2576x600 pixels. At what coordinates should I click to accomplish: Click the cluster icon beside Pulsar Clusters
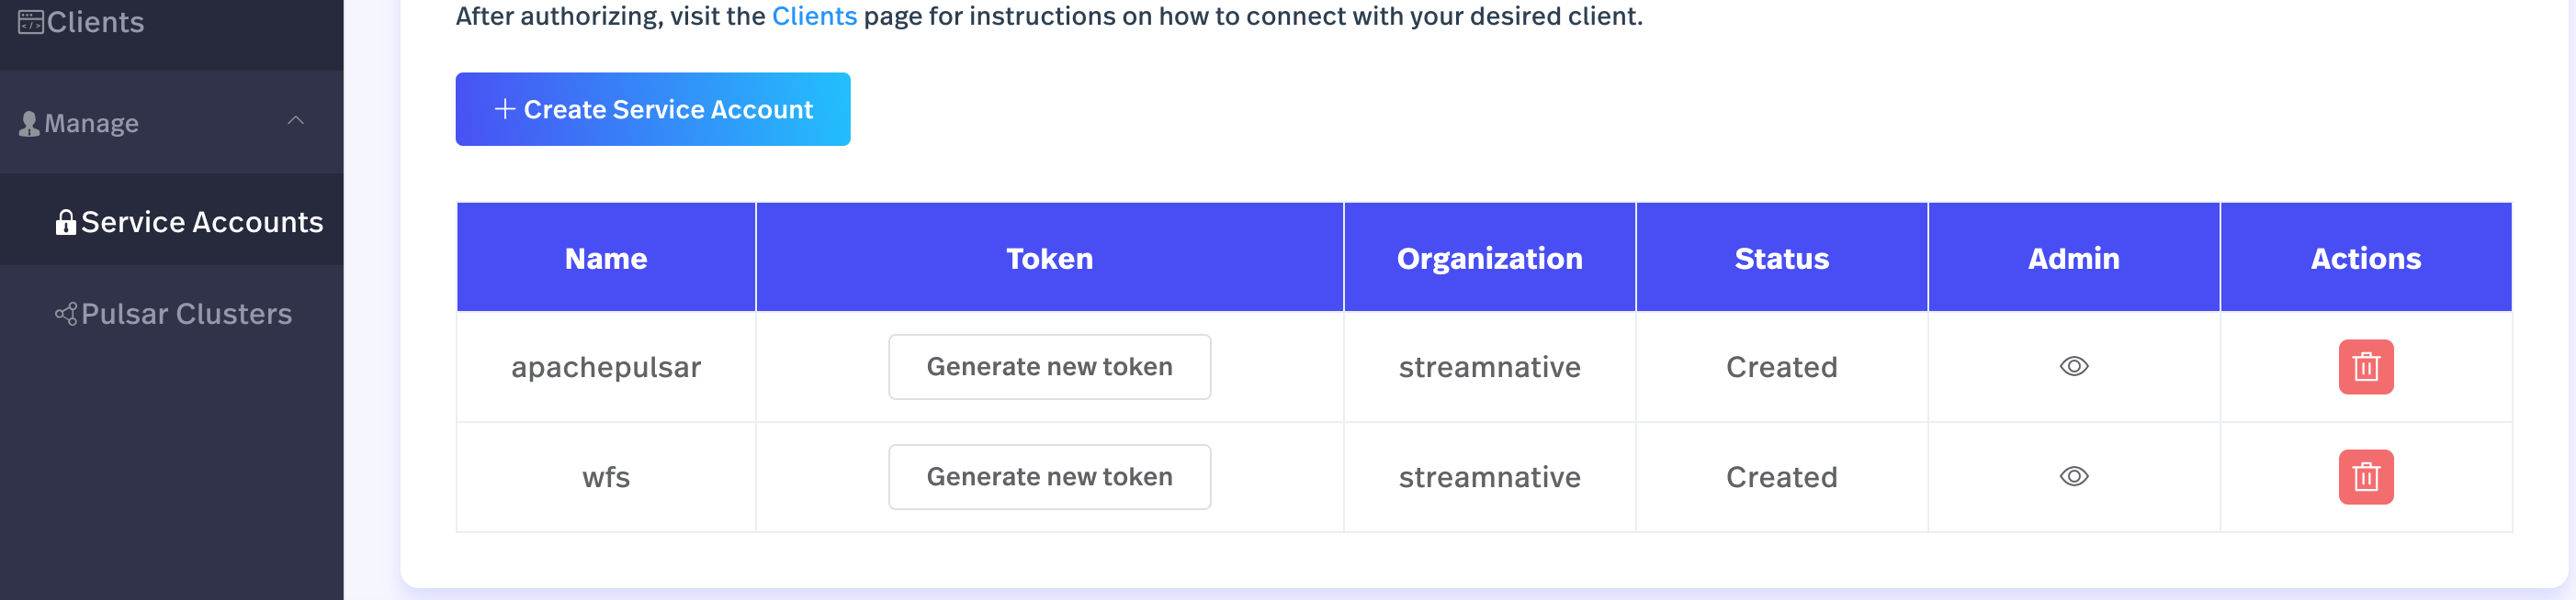click(66, 314)
